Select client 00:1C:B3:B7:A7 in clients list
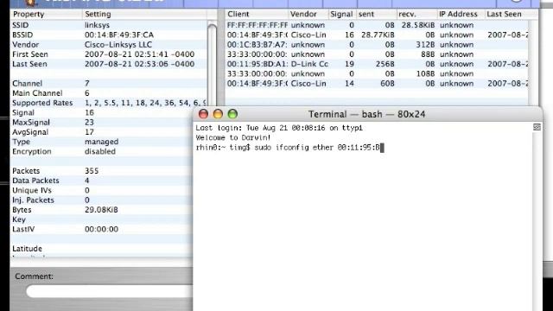 tap(257, 45)
